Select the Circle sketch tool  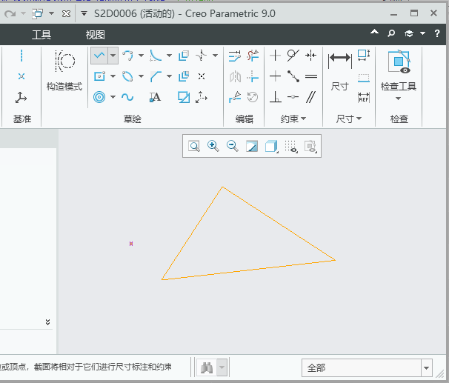tap(99, 97)
